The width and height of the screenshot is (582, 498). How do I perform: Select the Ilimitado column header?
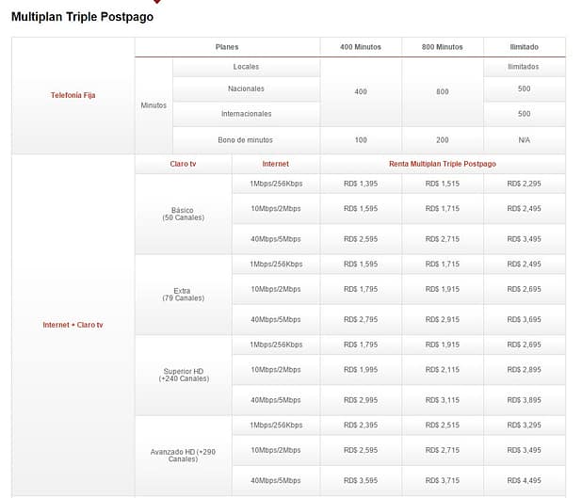click(x=524, y=46)
